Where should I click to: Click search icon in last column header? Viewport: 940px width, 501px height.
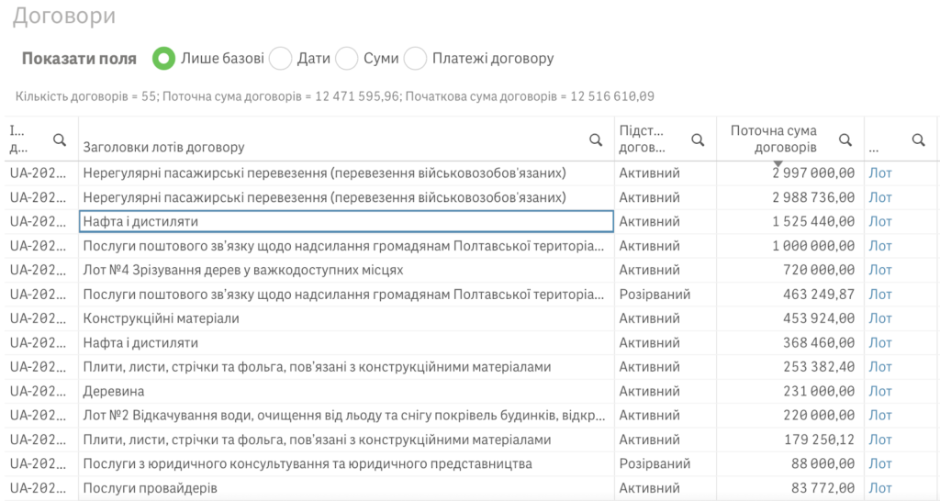[918, 139]
